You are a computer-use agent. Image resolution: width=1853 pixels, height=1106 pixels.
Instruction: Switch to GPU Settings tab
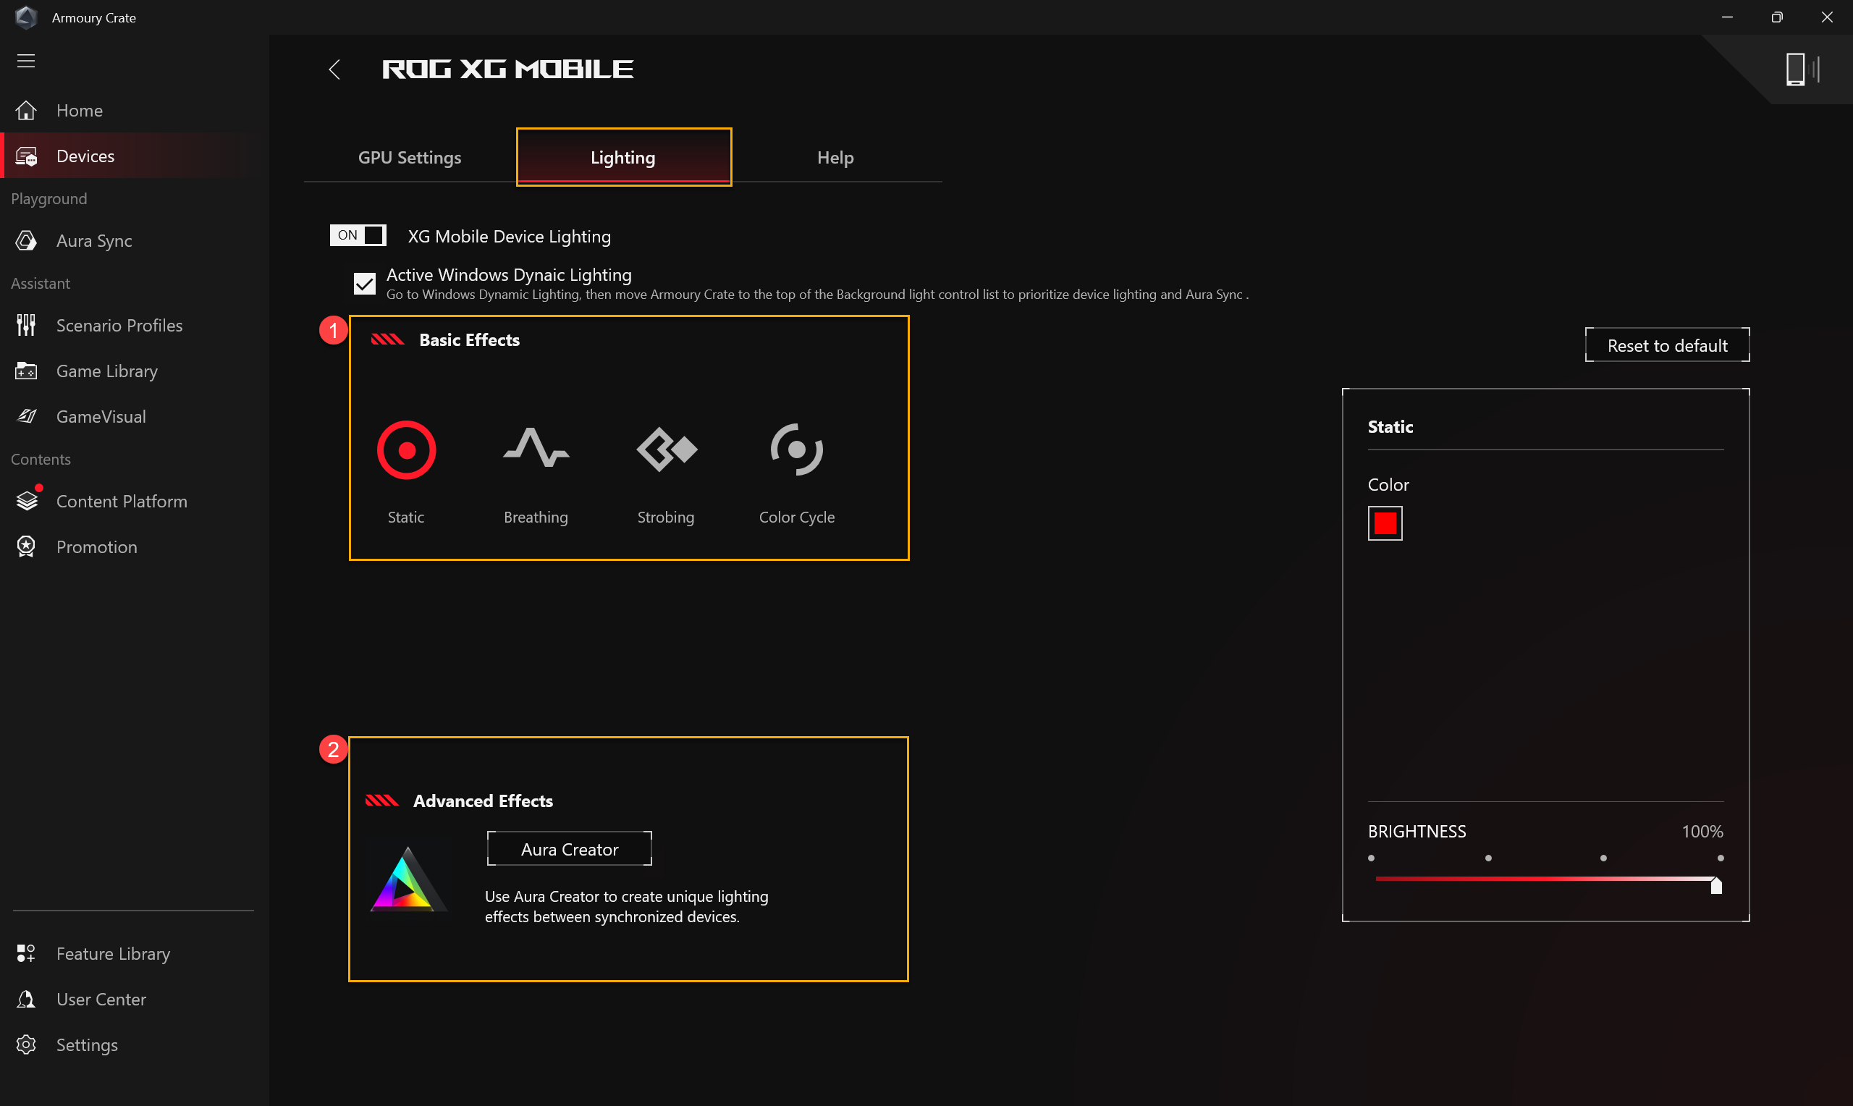(x=410, y=157)
